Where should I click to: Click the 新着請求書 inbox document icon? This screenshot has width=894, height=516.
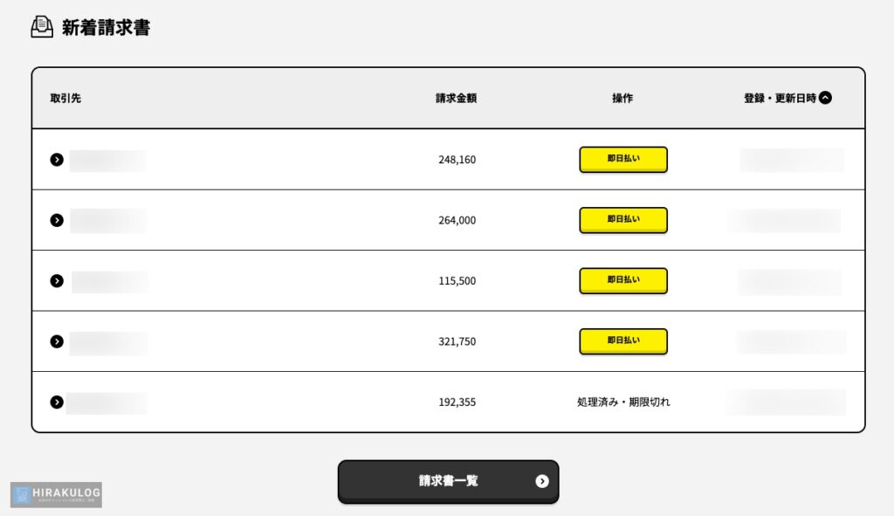click(x=42, y=28)
